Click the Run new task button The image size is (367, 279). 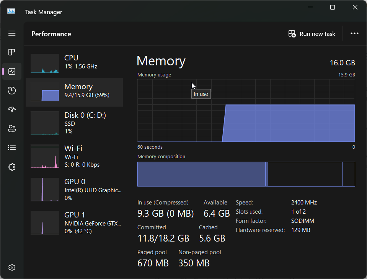pyautogui.click(x=312, y=34)
